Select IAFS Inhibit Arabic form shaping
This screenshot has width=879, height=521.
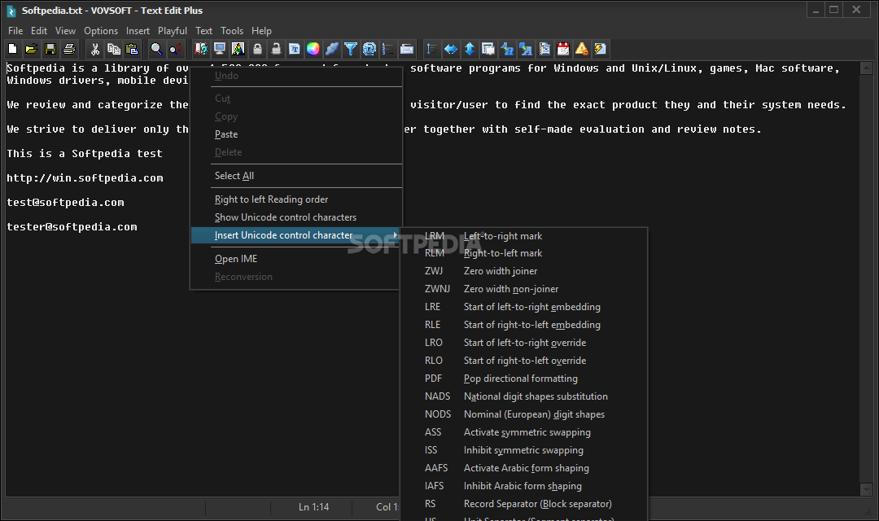[x=523, y=486]
